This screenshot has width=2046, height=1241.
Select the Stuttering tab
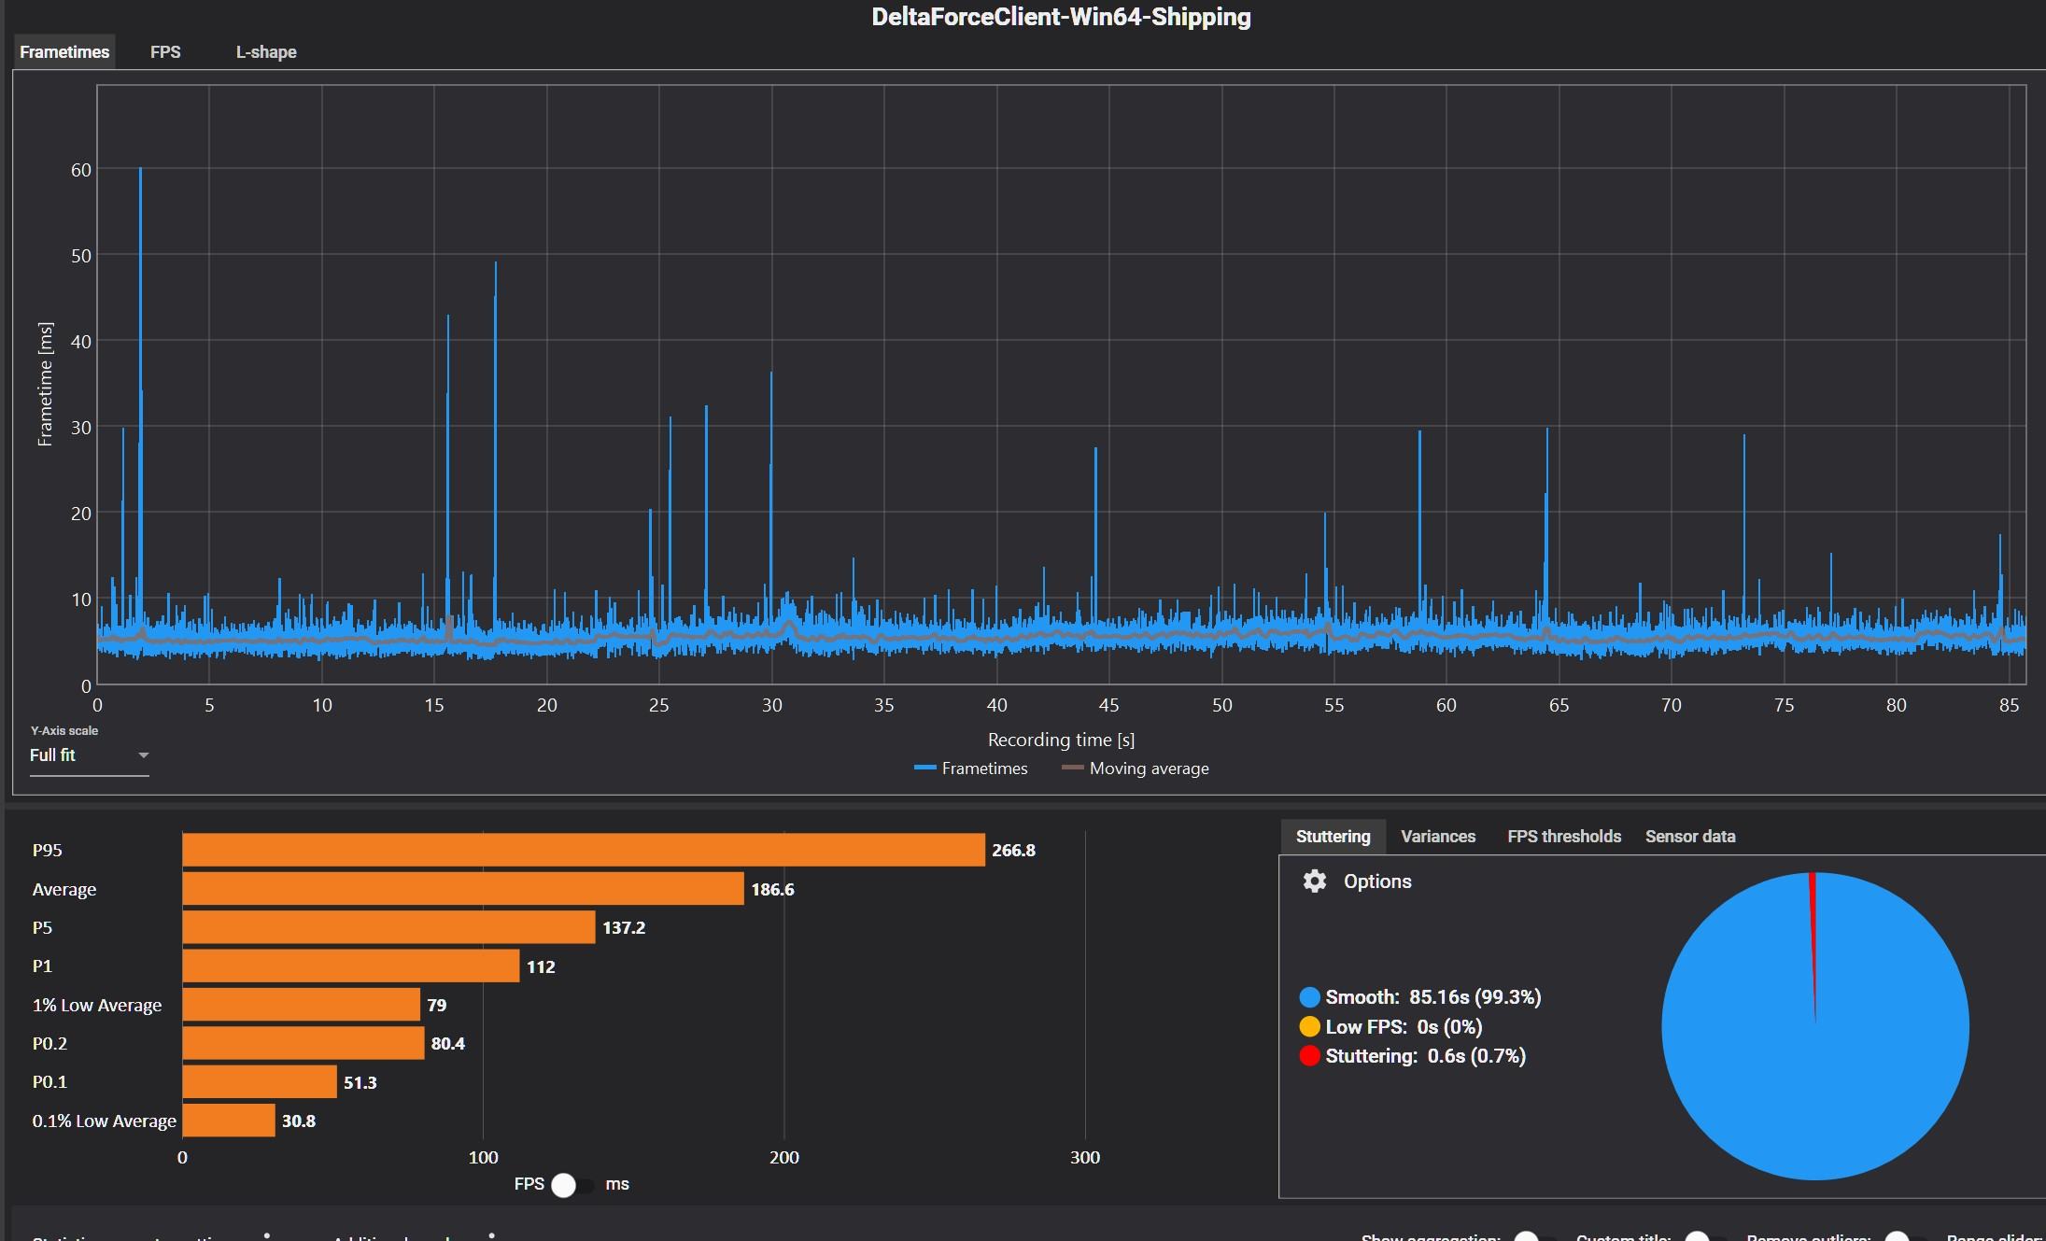coord(1333,837)
